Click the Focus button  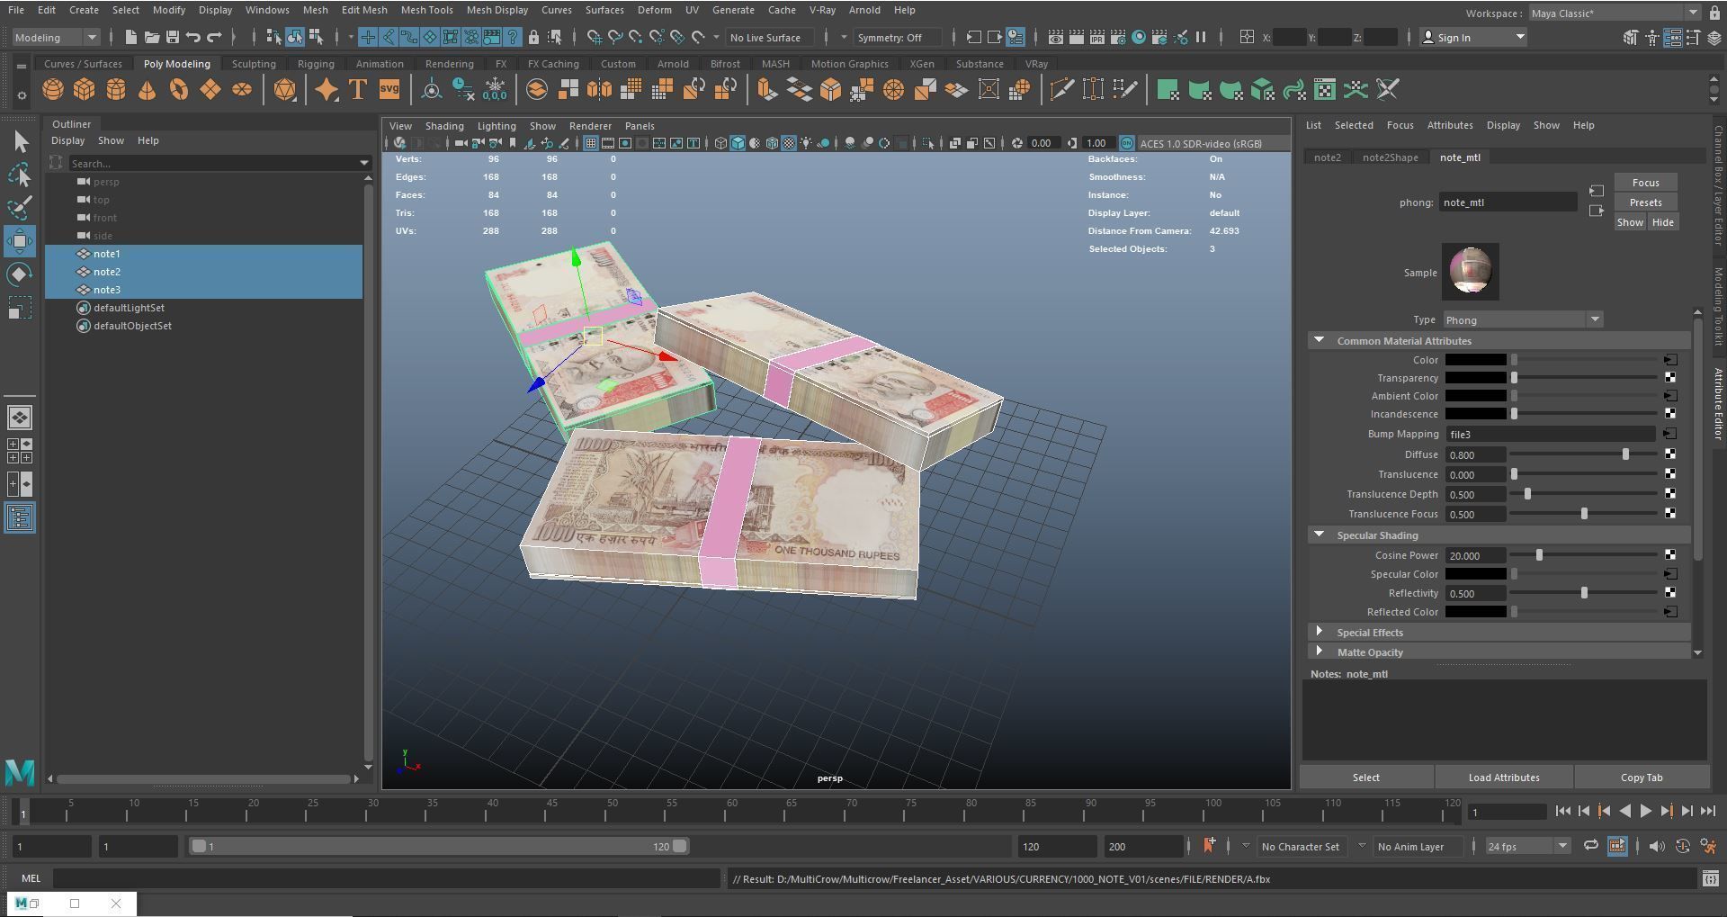click(x=1645, y=183)
